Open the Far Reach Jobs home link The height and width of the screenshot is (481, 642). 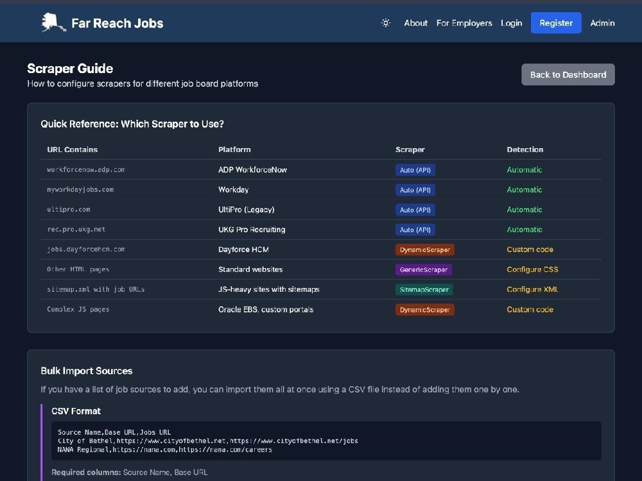(x=102, y=23)
